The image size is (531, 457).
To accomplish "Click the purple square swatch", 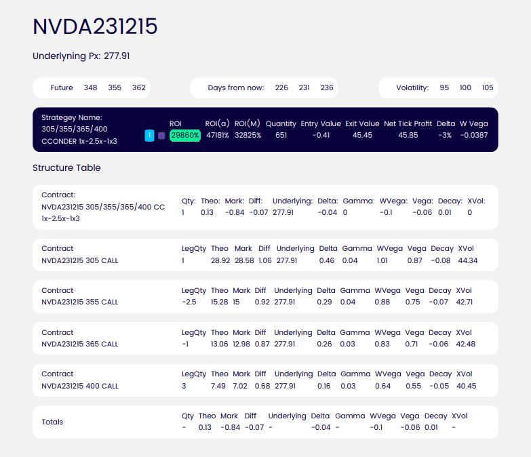I will click(x=161, y=136).
